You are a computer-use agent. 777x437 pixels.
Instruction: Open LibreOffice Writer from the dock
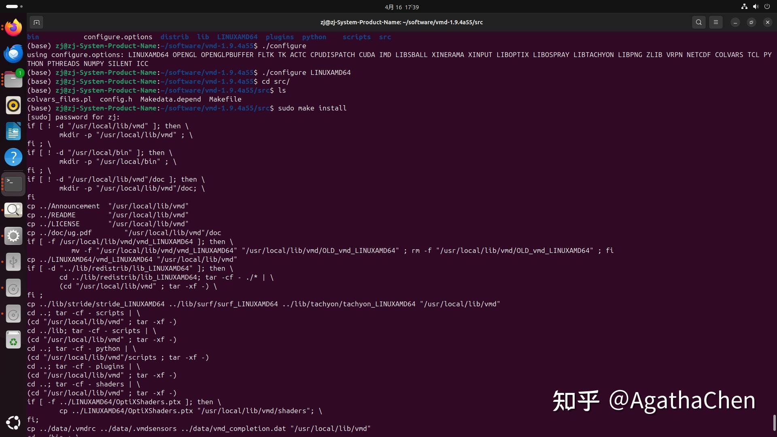(x=13, y=132)
